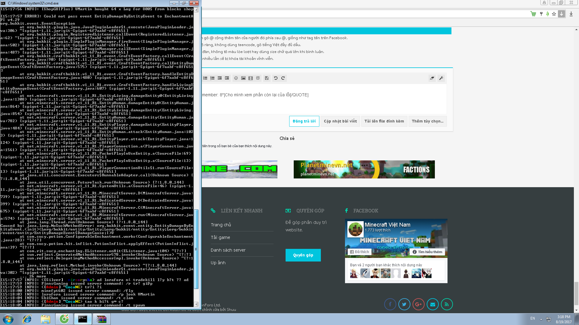Viewport: 579px width, 325px height.
Task: Open browser downloads arrow in address bar
Action: coord(562,14)
